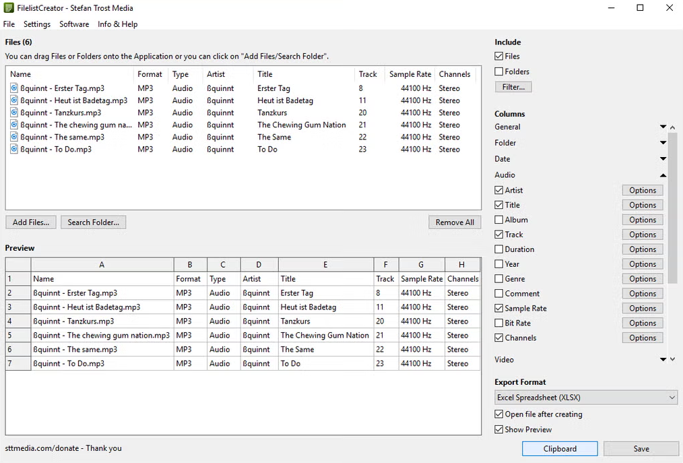683x463 pixels.
Task: Click the To Do.mp3 file icon
Action: pos(14,149)
